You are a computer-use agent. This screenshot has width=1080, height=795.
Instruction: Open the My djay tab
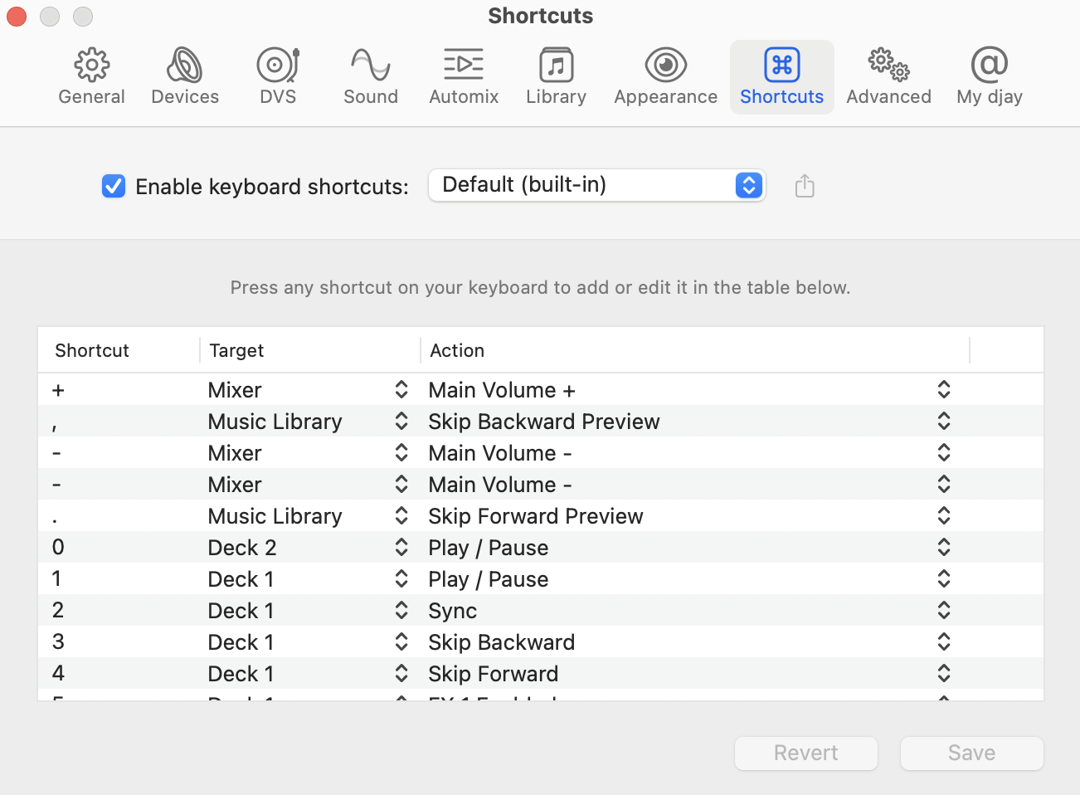click(x=989, y=75)
